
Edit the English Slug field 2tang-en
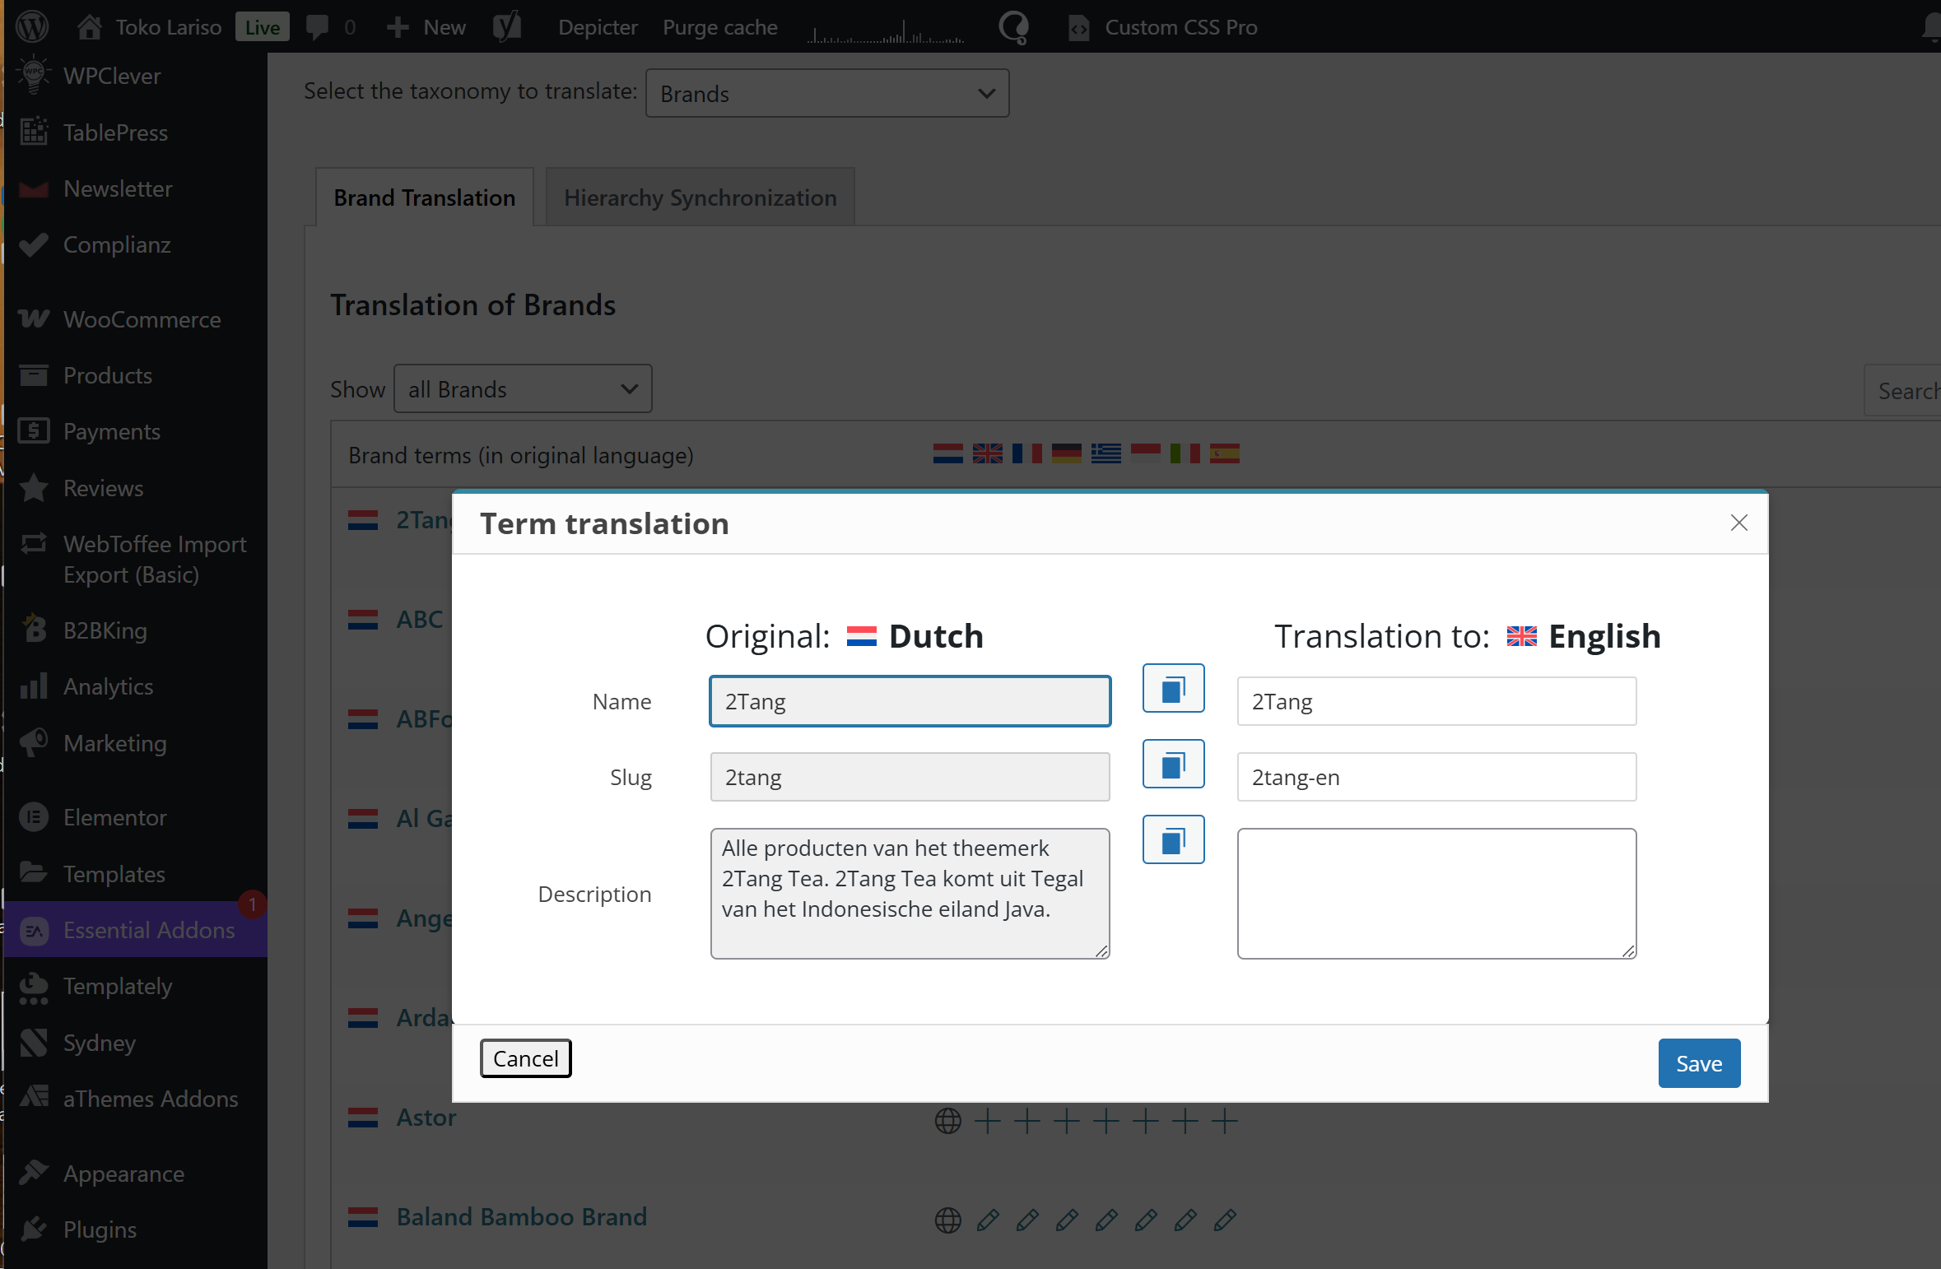click(1436, 777)
